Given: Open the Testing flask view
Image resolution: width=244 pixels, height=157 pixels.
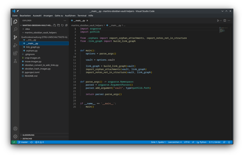Looking at the screenshot, I should coord(15,61).
